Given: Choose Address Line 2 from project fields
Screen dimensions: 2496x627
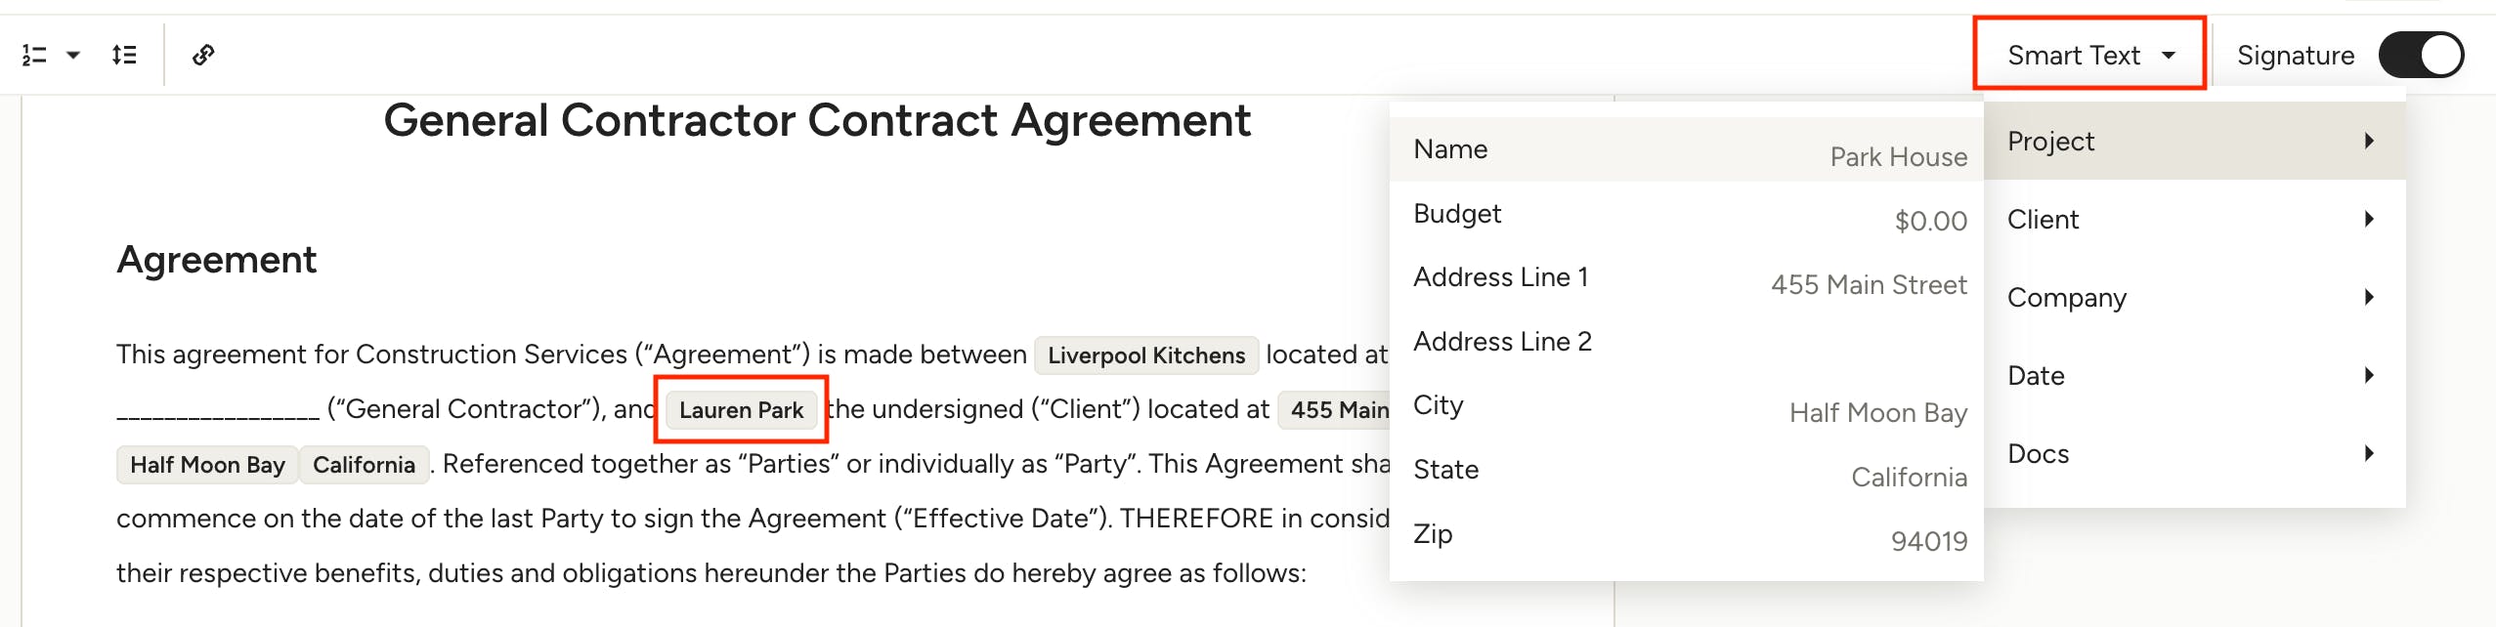Looking at the screenshot, I should click(1687, 343).
